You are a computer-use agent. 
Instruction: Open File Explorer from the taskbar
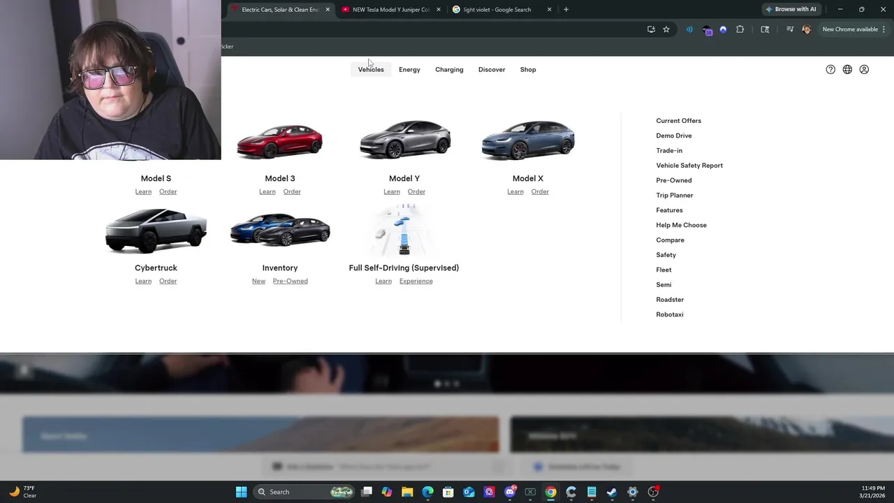(x=407, y=492)
